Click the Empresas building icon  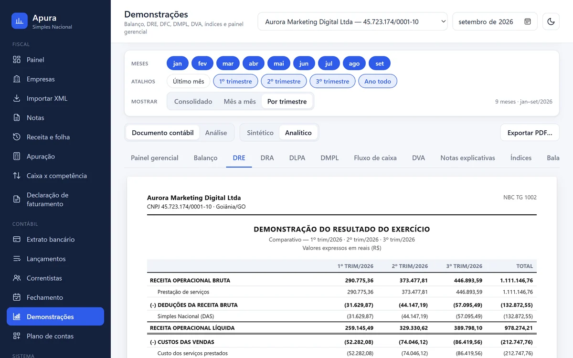pos(17,79)
